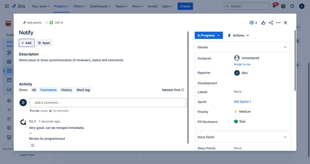Click the Reporter Ben value
This screenshot has width=310, height=164.
pyautogui.click(x=241, y=73)
